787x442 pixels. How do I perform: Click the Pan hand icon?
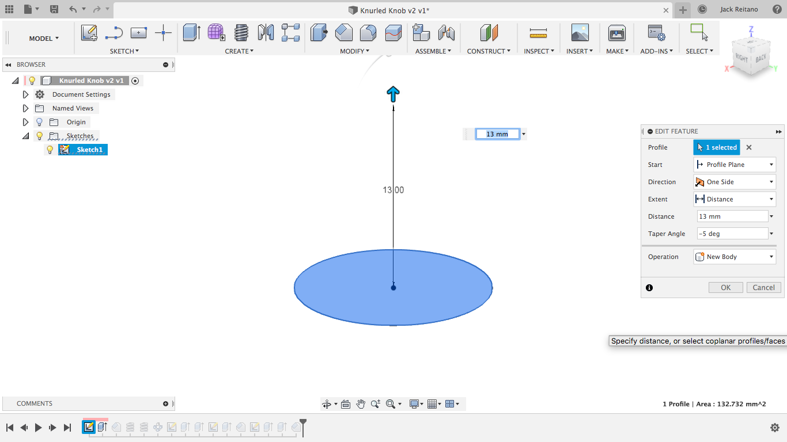click(361, 404)
